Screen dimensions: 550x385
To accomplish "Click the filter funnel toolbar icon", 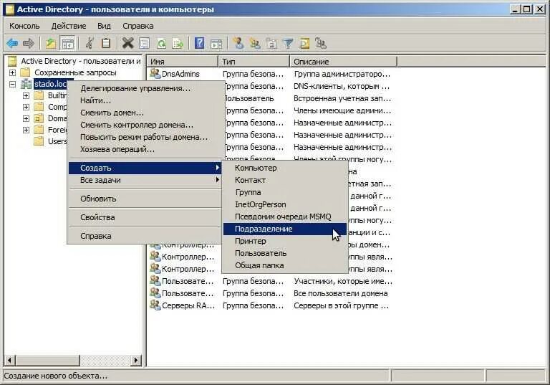I will [x=288, y=43].
